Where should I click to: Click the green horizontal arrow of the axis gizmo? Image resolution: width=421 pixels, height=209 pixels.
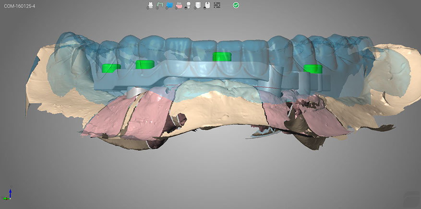(6, 197)
